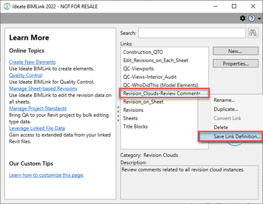Viewport: 263px width, 204px height.
Task: Click the panel splitter grip dots
Action: (118, 114)
